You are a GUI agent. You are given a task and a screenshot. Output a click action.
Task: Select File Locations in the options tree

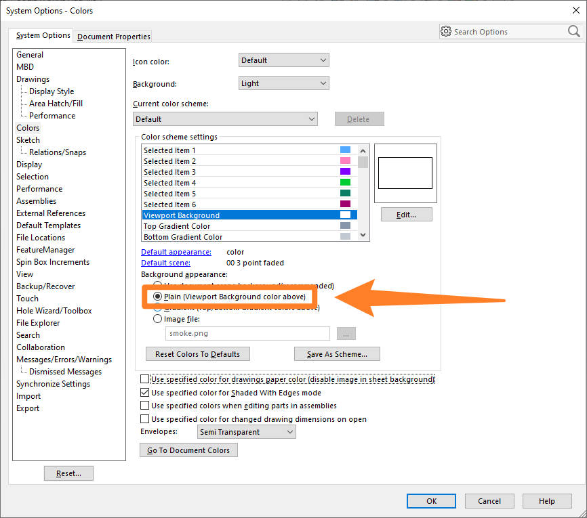click(x=39, y=237)
